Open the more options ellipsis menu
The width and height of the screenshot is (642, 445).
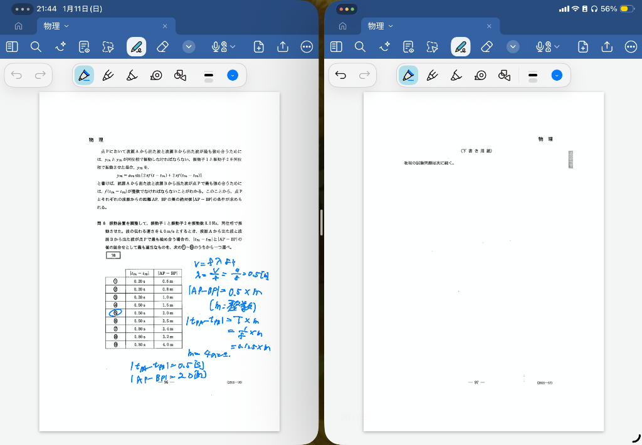coord(307,47)
